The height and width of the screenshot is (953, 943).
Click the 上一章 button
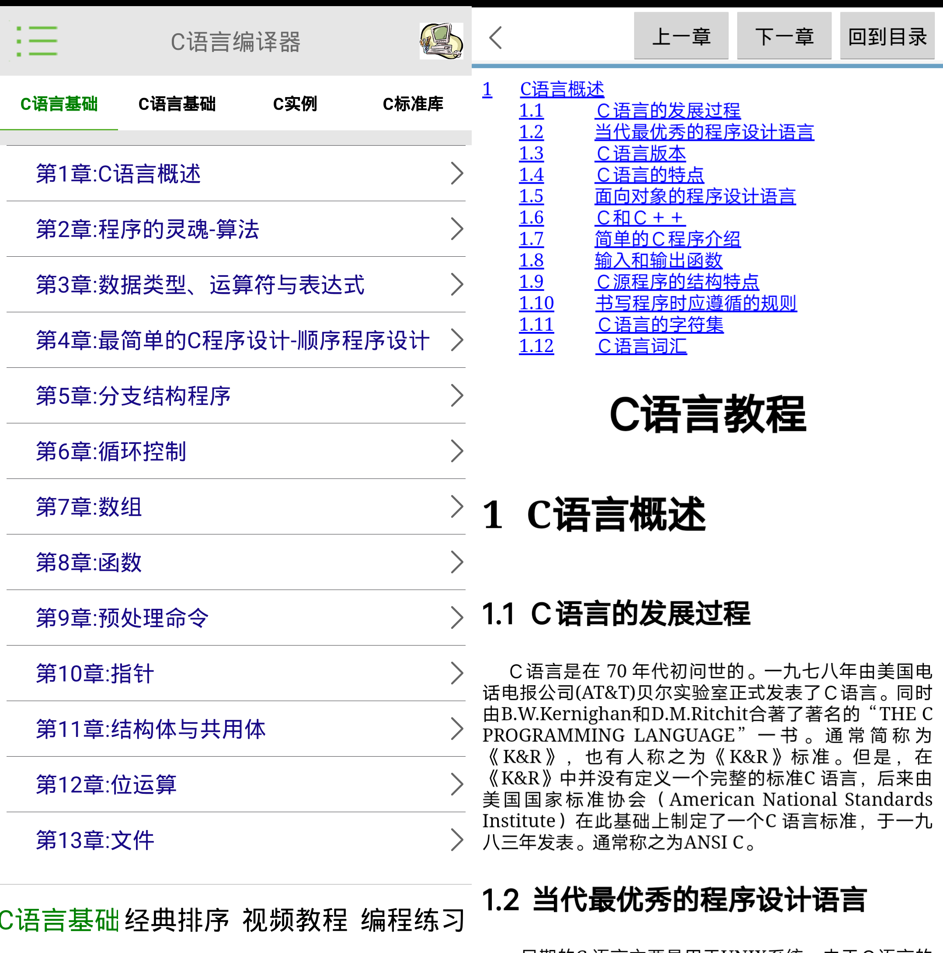point(681,36)
